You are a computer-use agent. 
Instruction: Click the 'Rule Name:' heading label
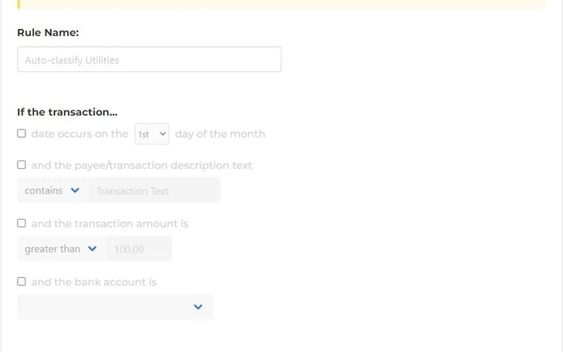(x=48, y=32)
